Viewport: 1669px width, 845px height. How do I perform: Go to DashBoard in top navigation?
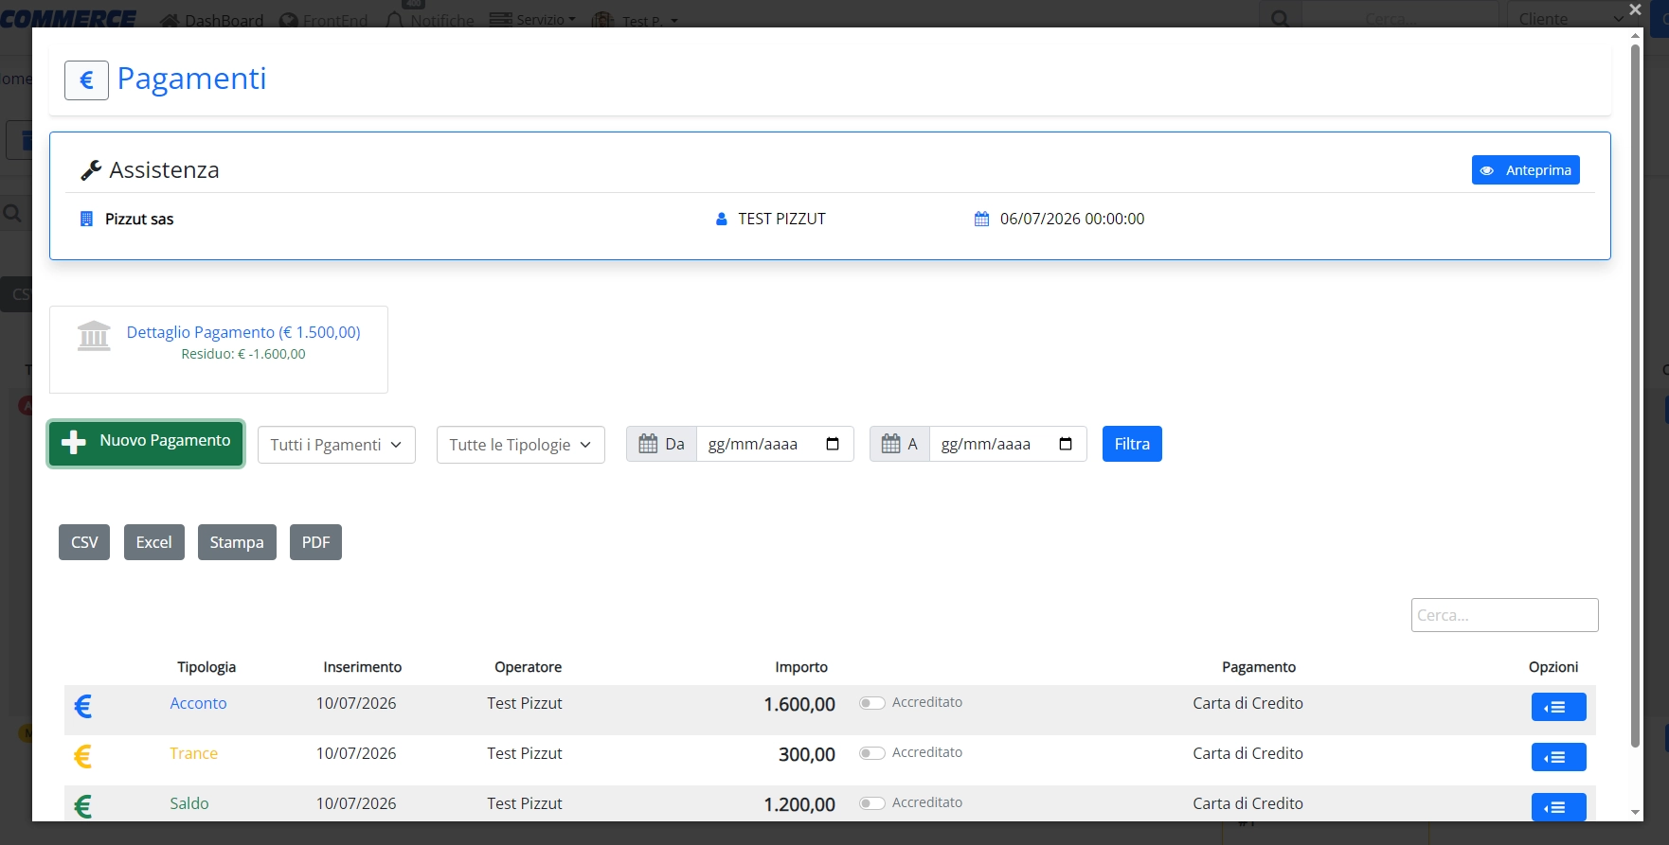pos(212,20)
